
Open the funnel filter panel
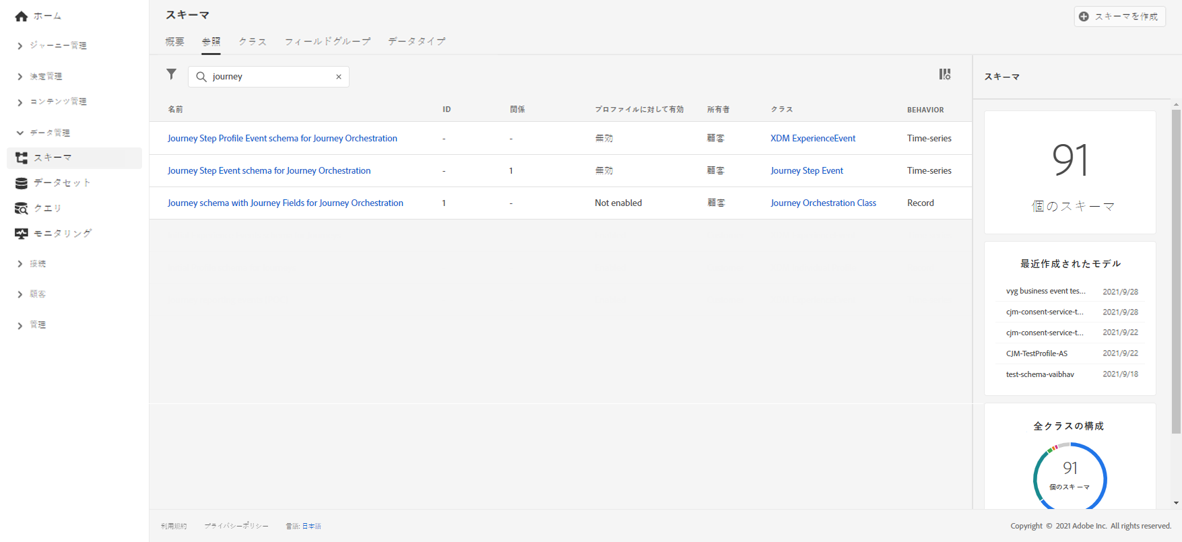(172, 74)
